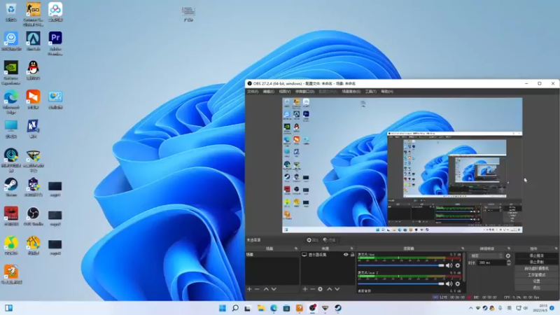Viewport: 560px width, 315px height.
Task: Click the stop streaming button
Action: 536,255
